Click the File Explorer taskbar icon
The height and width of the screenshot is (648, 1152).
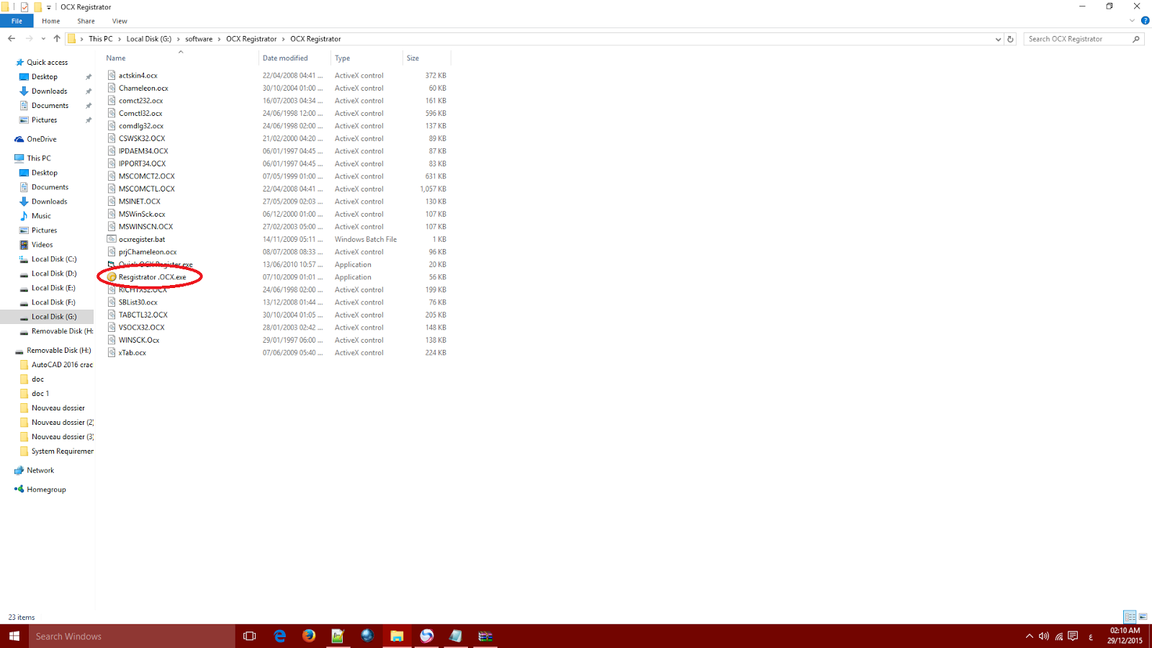[397, 636]
